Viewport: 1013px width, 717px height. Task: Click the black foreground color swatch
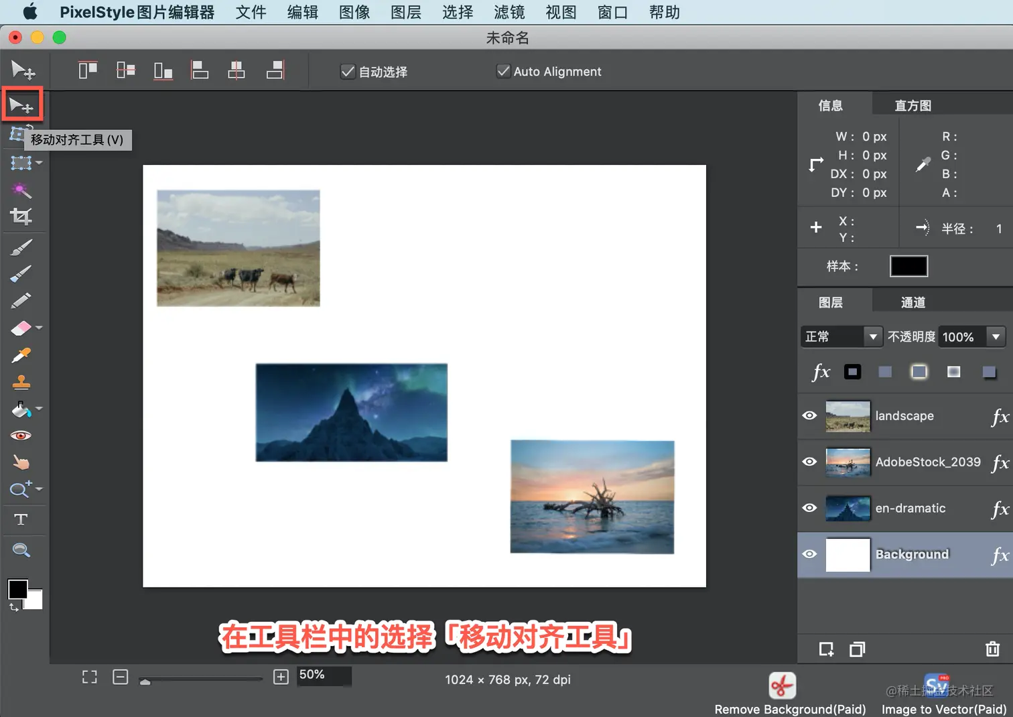pyautogui.click(x=17, y=589)
